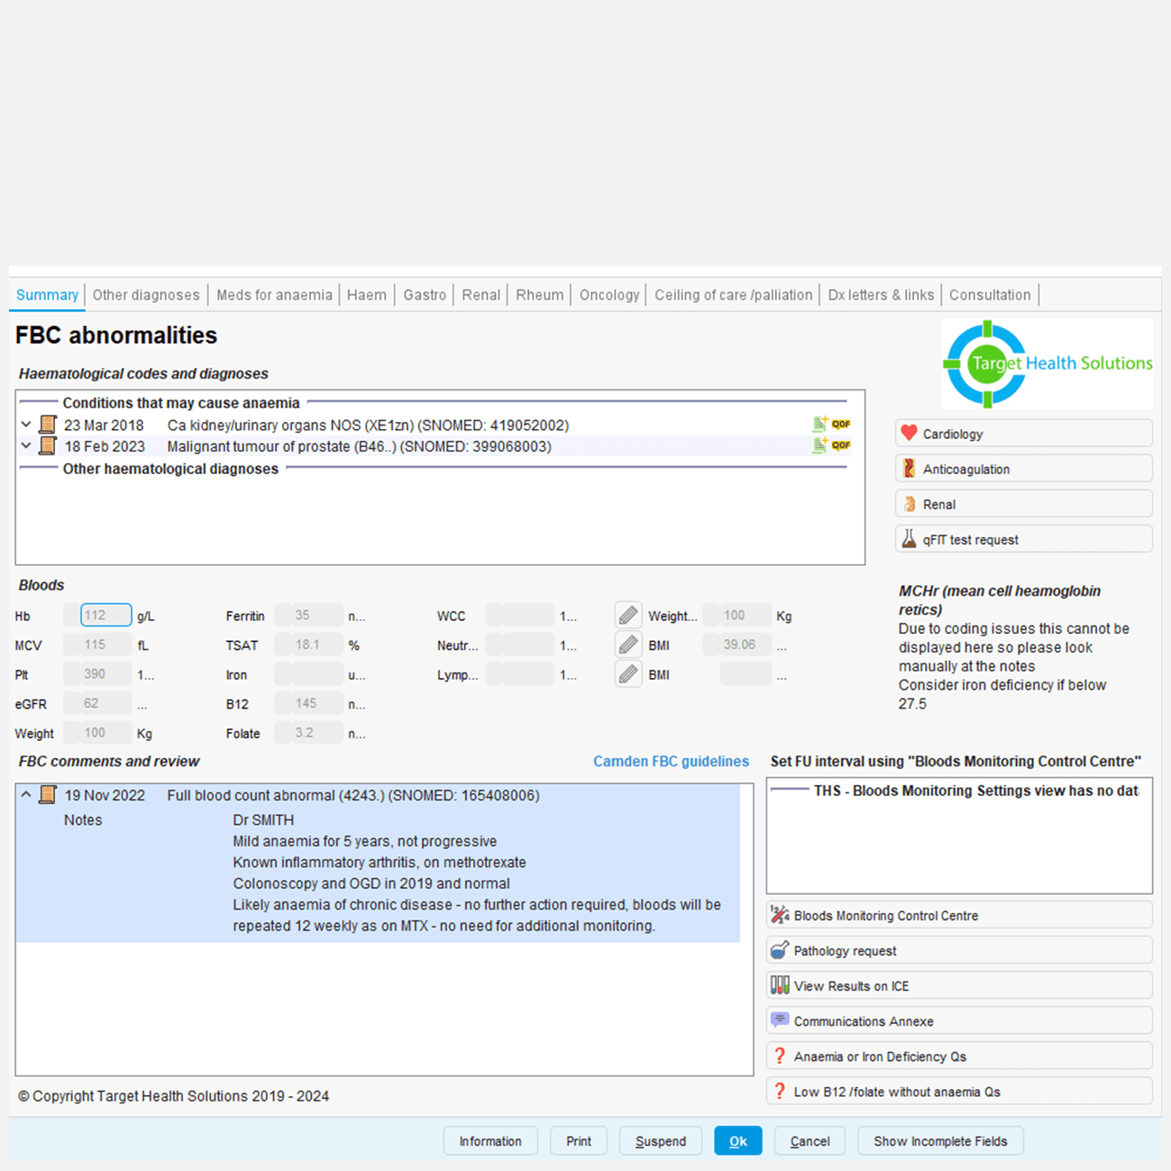Click the Hb value input field

[x=105, y=616]
